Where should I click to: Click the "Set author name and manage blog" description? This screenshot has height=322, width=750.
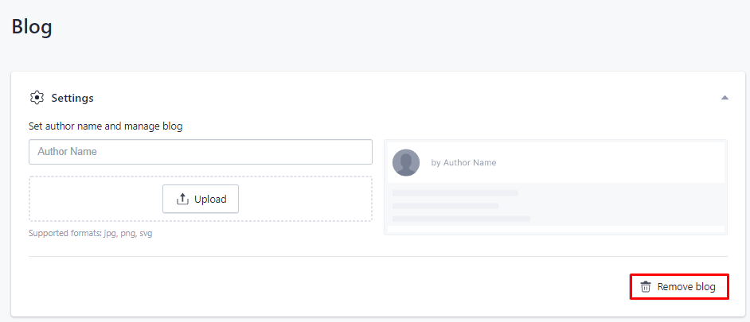coord(106,126)
